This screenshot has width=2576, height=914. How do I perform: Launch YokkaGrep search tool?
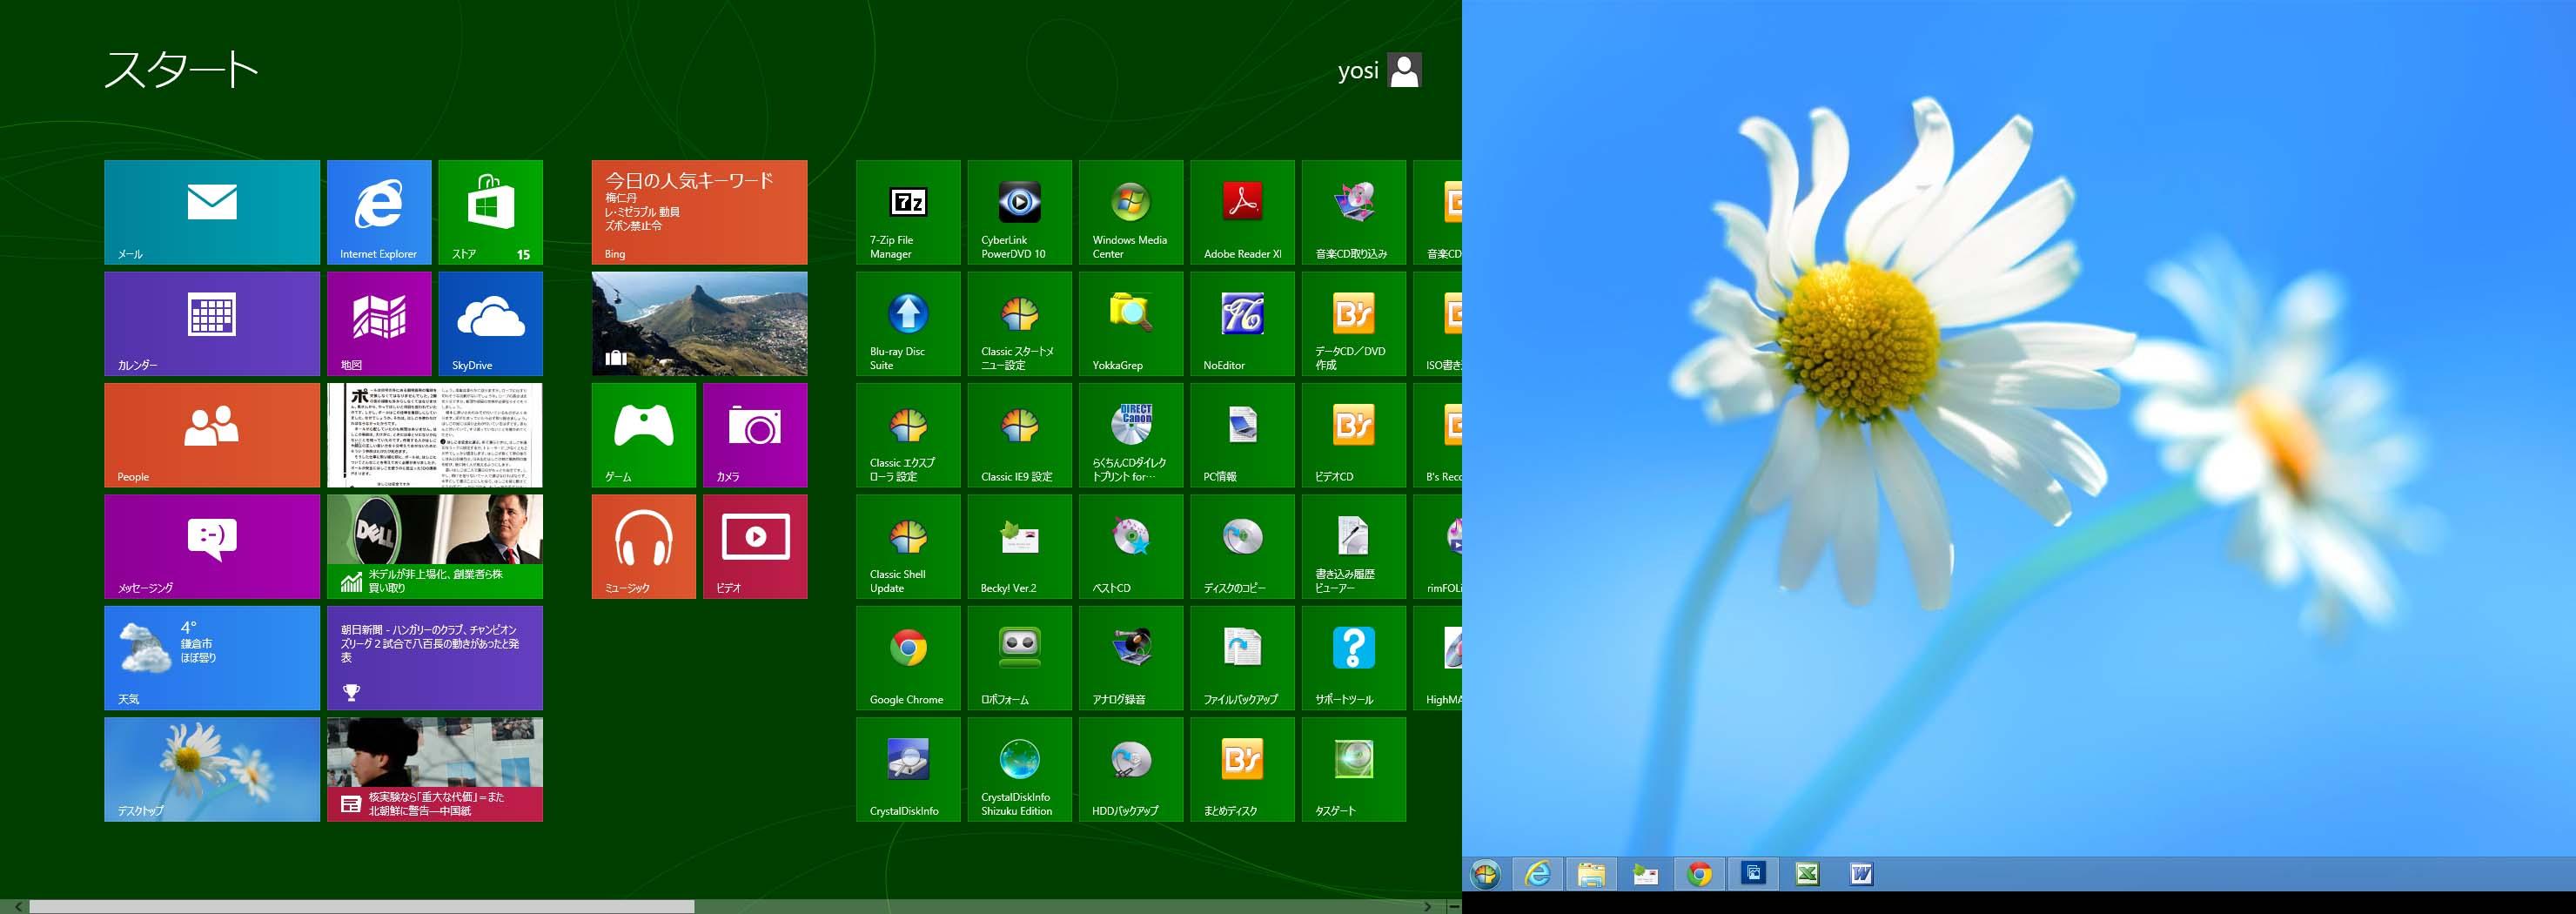coord(1130,324)
